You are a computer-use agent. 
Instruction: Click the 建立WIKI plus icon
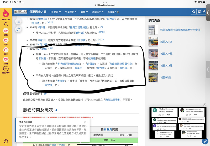click(6, 69)
